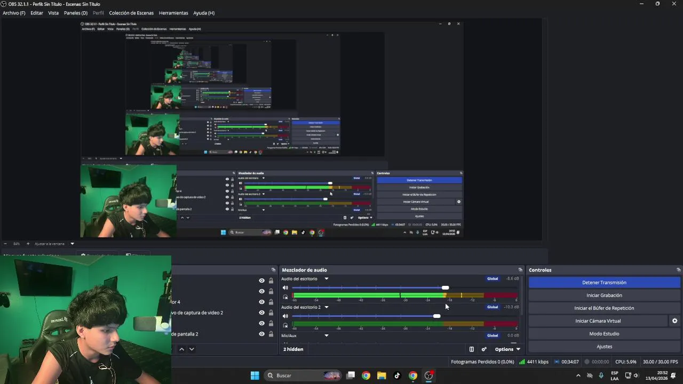The height and width of the screenshot is (384, 683).
Task: Undock the Mezclador de audio panel
Action: (520, 270)
